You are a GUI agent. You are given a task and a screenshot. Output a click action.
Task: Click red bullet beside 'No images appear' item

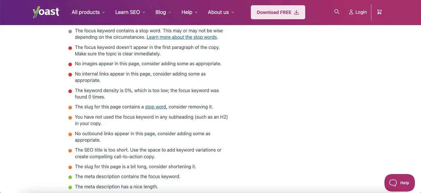pos(70,64)
